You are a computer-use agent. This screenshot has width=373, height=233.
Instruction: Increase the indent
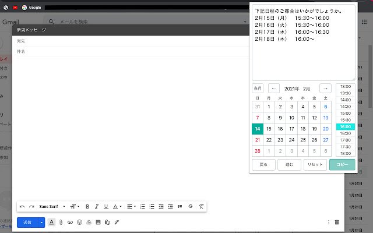170,207
